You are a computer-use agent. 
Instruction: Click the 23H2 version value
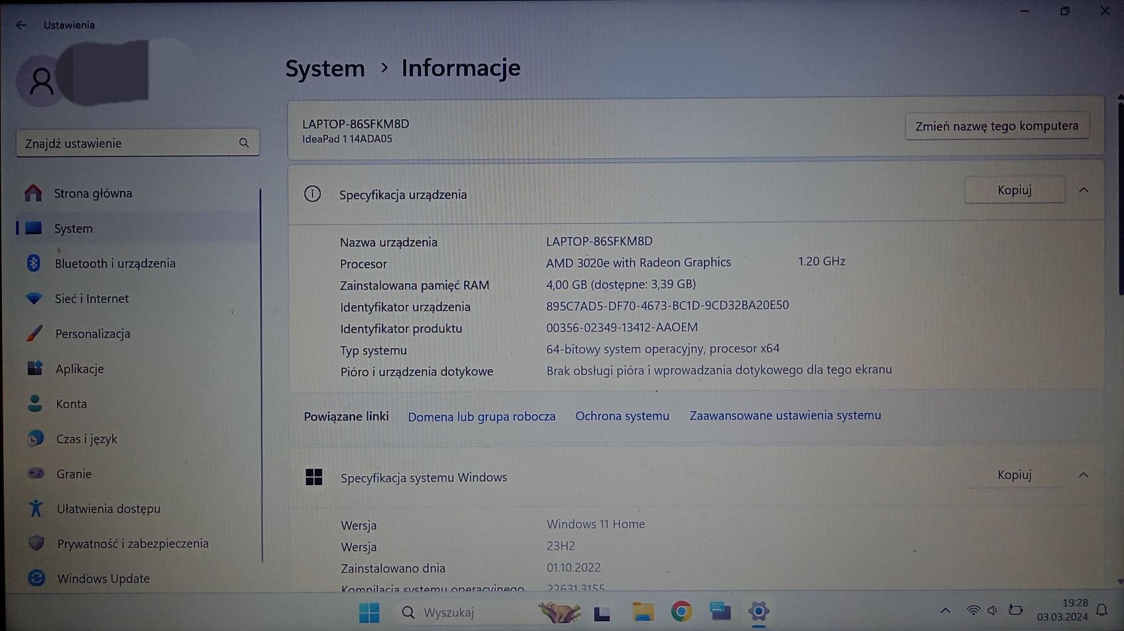[x=561, y=546]
